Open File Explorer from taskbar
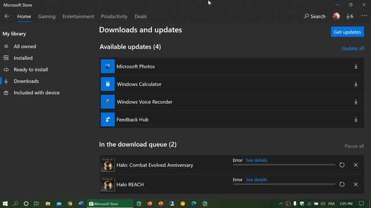 tap(48, 203)
